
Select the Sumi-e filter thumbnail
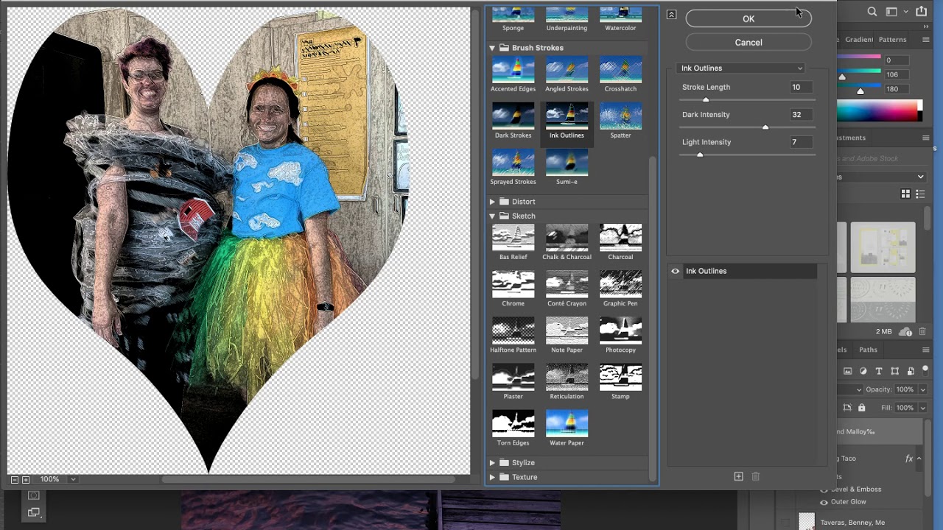click(567, 163)
